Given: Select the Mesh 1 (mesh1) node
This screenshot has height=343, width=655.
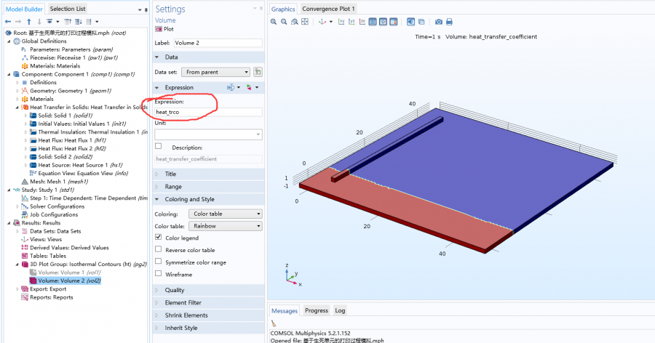Looking at the screenshot, I should pyautogui.click(x=55, y=182).
